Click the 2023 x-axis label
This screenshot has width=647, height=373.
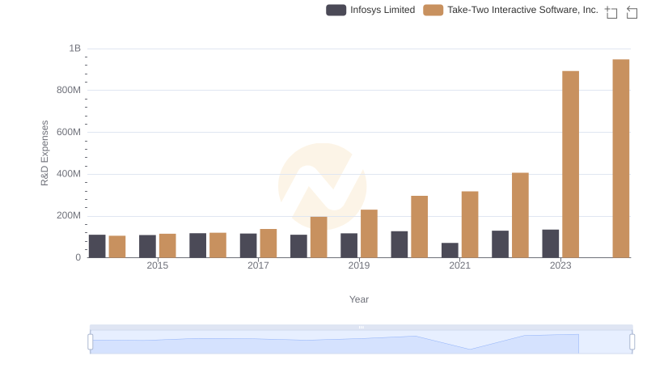coord(560,265)
